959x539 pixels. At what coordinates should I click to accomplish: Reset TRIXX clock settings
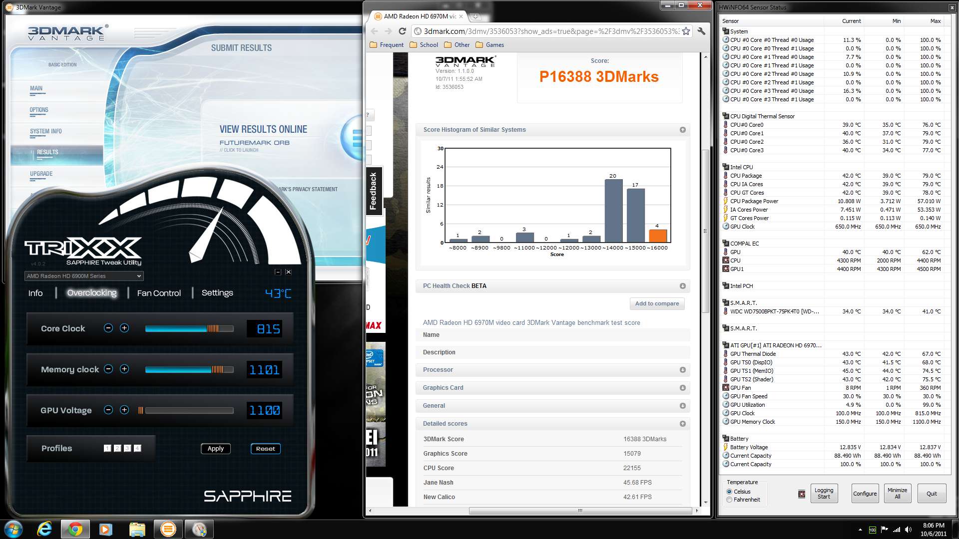pos(266,449)
